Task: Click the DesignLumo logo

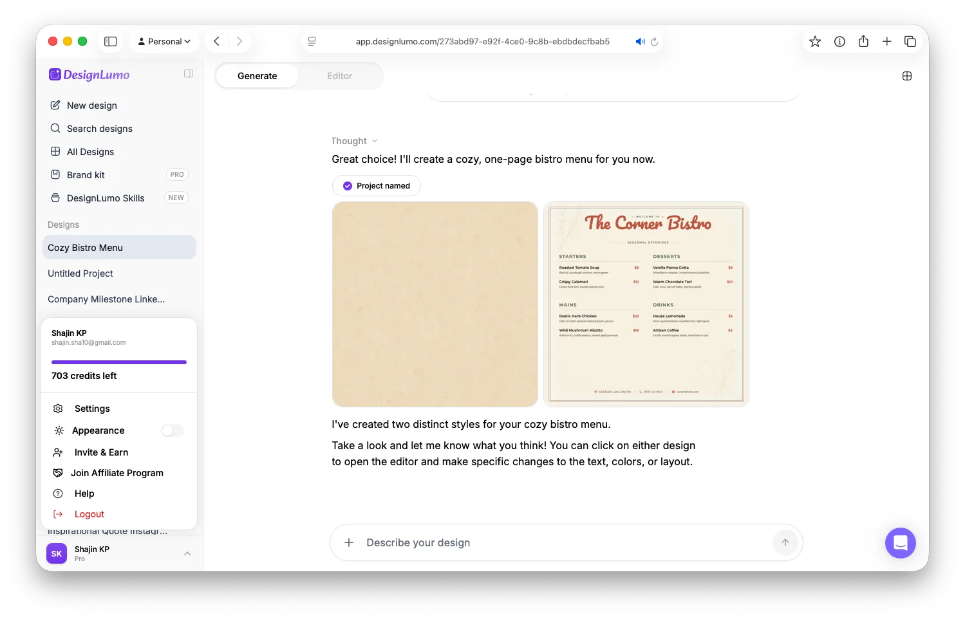Action: click(x=89, y=75)
